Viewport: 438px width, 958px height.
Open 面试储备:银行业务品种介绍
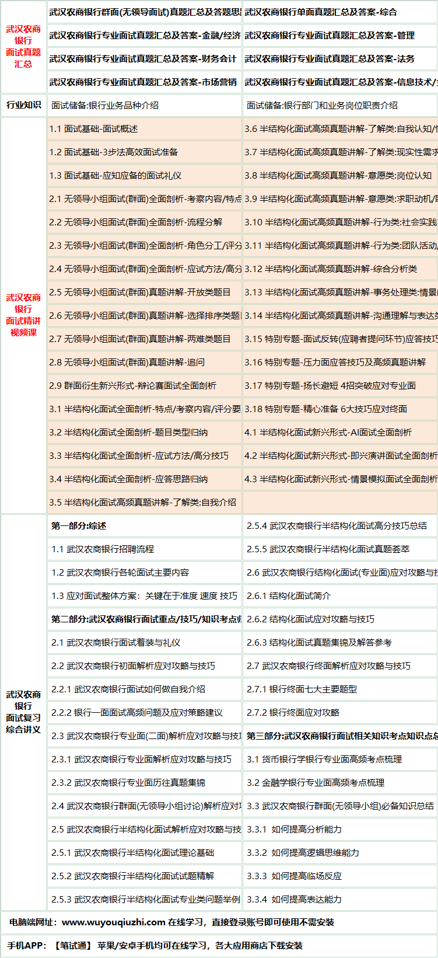pyautogui.click(x=105, y=106)
